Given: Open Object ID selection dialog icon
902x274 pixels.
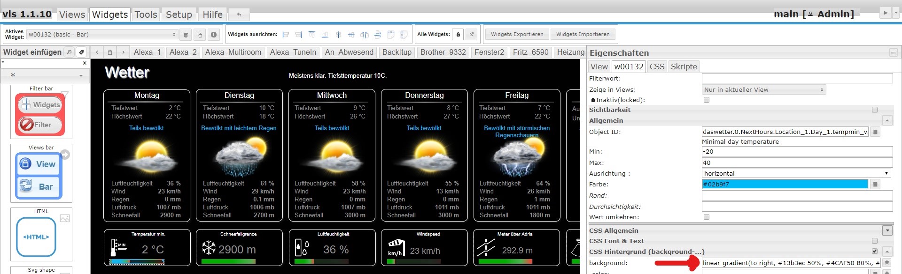Looking at the screenshot, I should click(875, 132).
